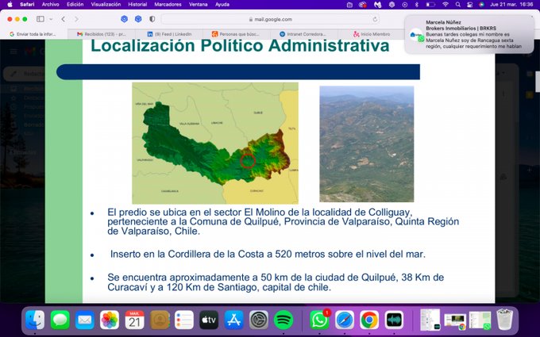Viewport: 540px width, 337px height.
Task: Open Safari compass icon in the Dock
Action: 345,320
